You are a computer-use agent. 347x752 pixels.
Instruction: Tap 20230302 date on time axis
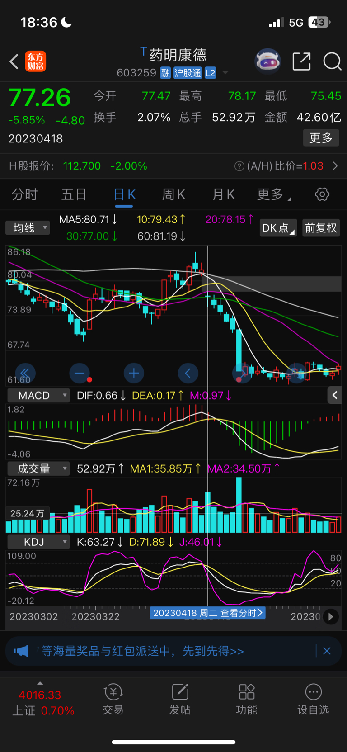pyautogui.click(x=34, y=617)
